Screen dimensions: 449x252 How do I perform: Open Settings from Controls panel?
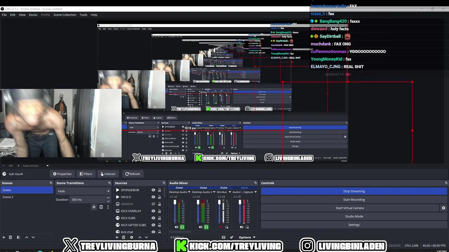[354, 225]
